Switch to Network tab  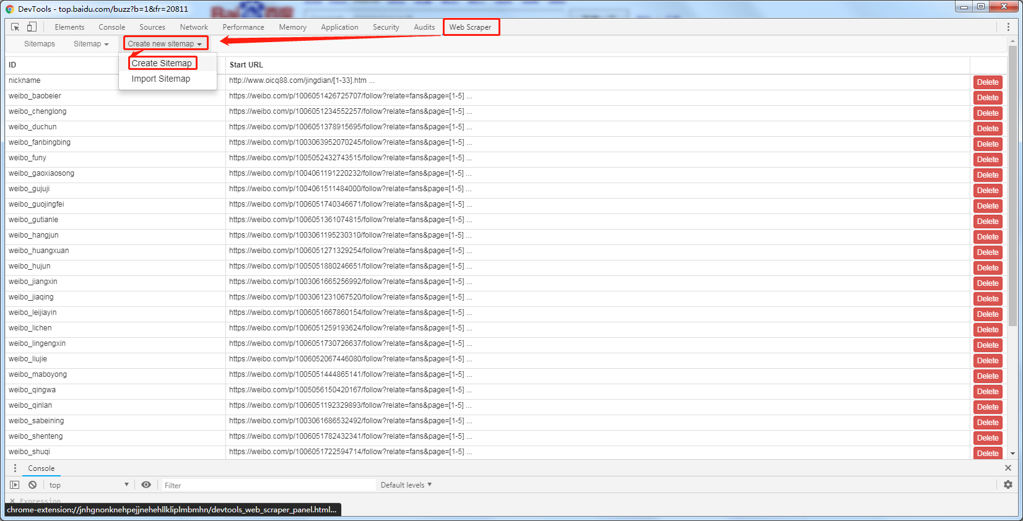coord(194,27)
